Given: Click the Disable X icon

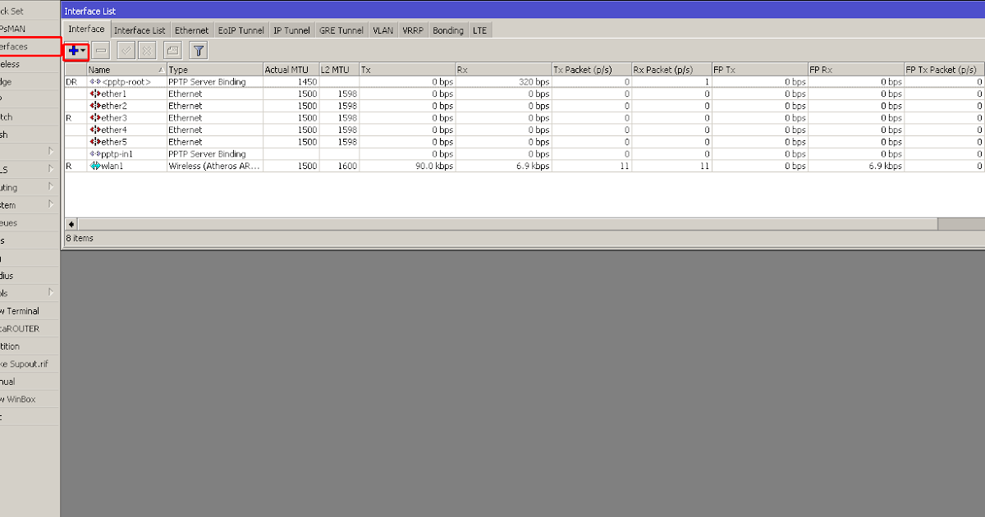Looking at the screenshot, I should tap(146, 50).
